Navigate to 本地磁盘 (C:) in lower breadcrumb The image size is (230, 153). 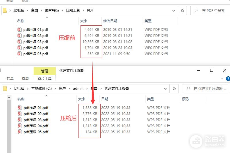[x=41, y=88]
